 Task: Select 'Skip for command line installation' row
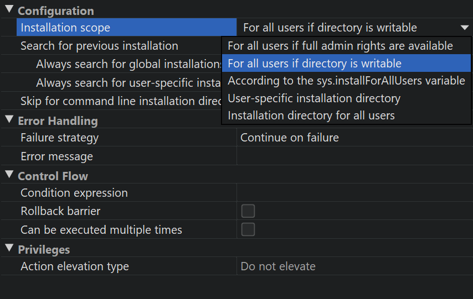coord(115,101)
